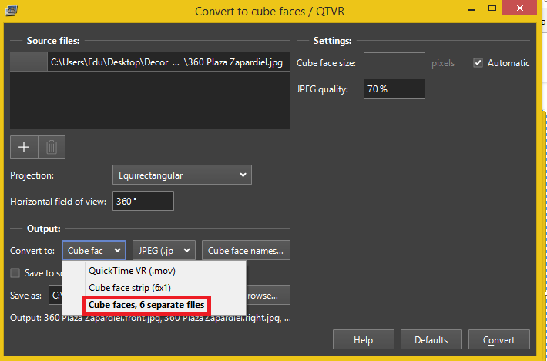Image resolution: width=547 pixels, height=361 pixels.
Task: Uncheck the Automatic cube face size checkbox
Action: [478, 63]
